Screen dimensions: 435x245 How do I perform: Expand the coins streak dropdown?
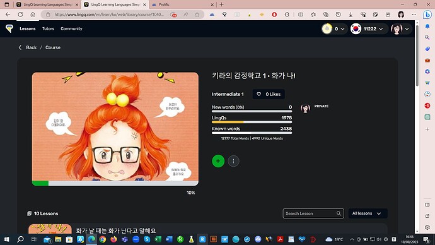[333, 28]
